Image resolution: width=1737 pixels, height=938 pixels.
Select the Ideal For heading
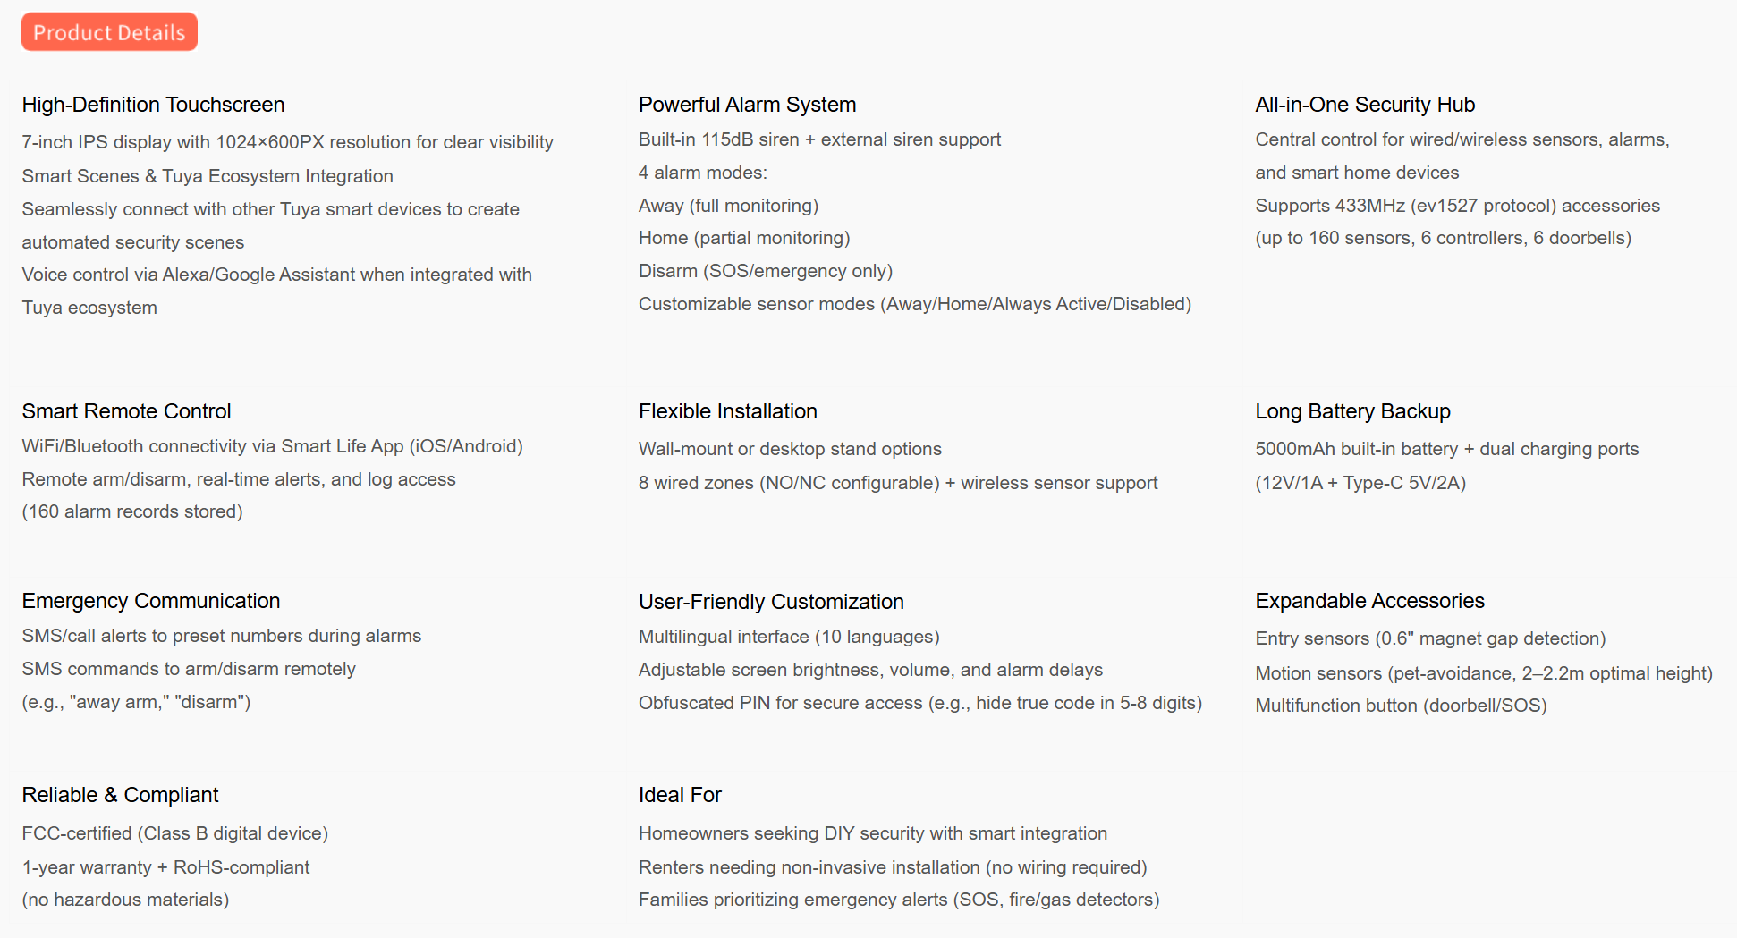(x=680, y=795)
